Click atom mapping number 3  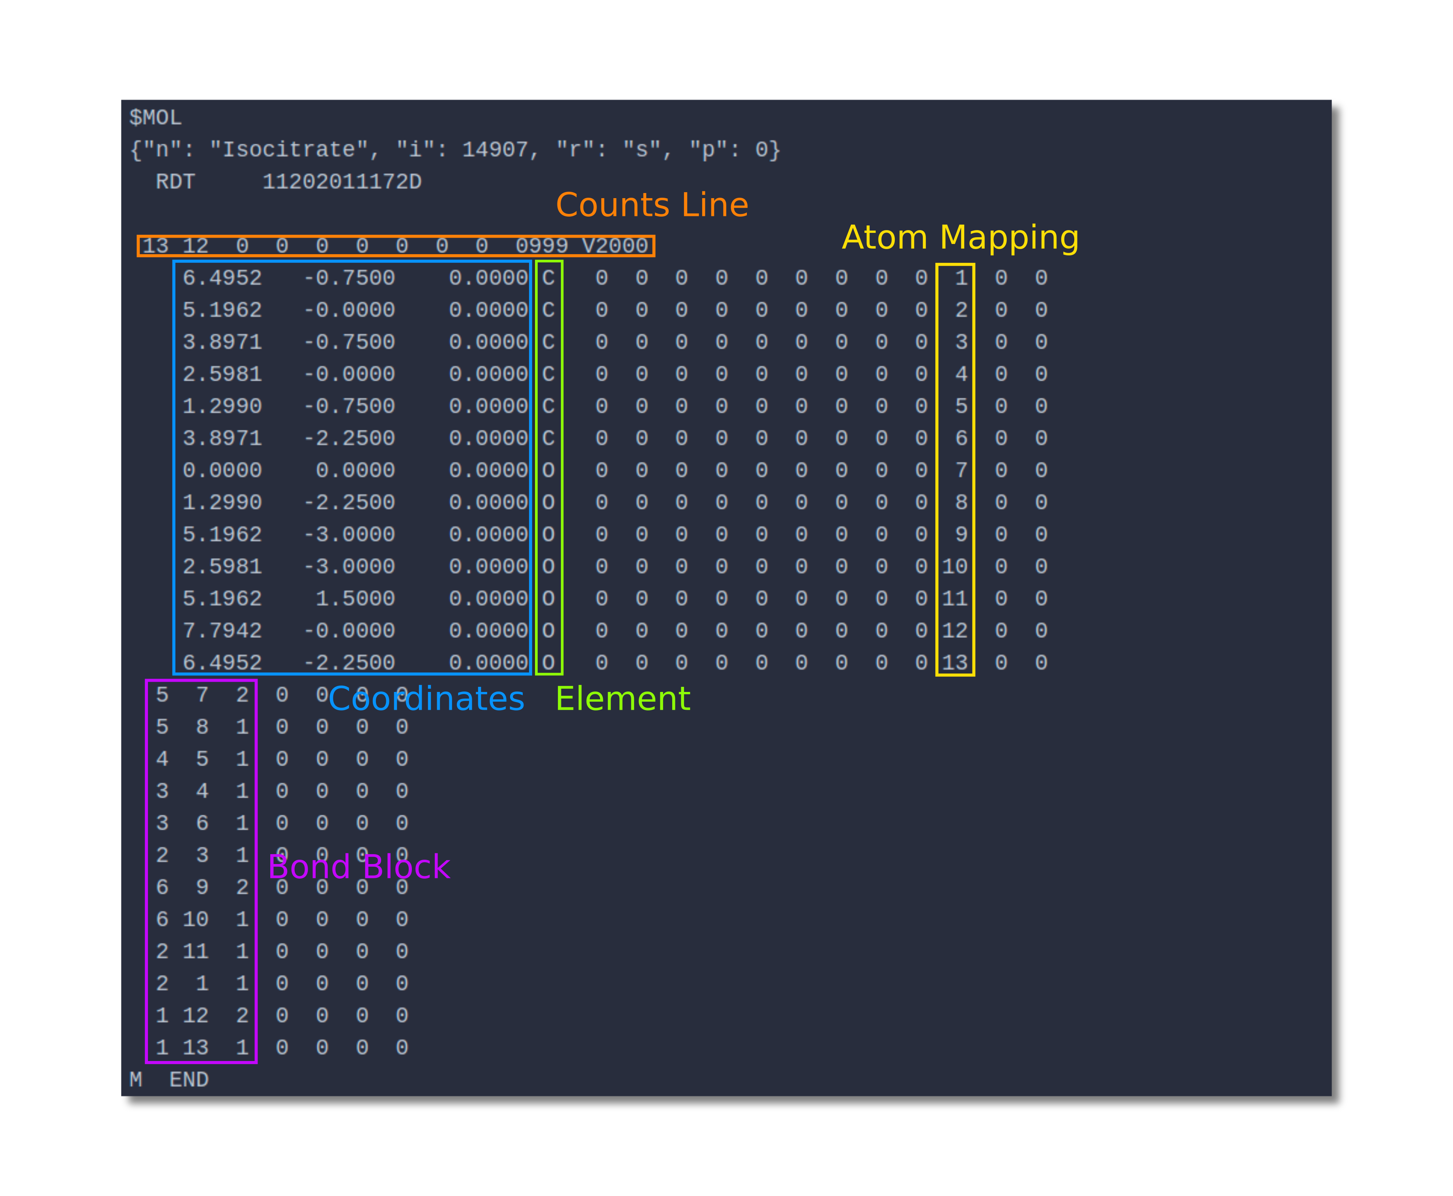961,342
